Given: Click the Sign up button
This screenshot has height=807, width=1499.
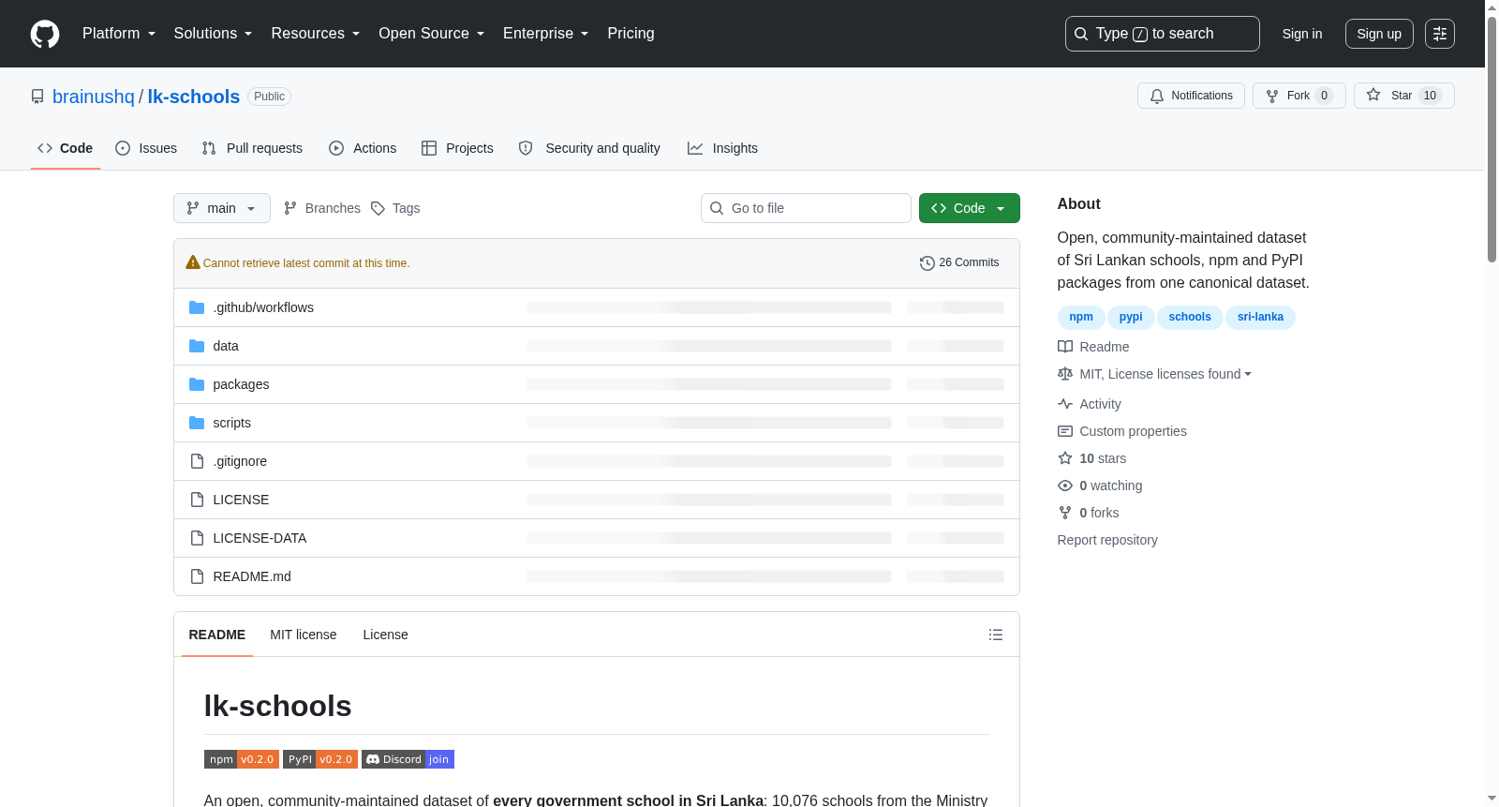Looking at the screenshot, I should [1379, 34].
